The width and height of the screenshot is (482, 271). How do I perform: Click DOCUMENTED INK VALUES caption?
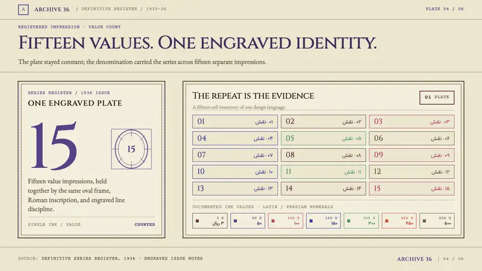pos(263,207)
